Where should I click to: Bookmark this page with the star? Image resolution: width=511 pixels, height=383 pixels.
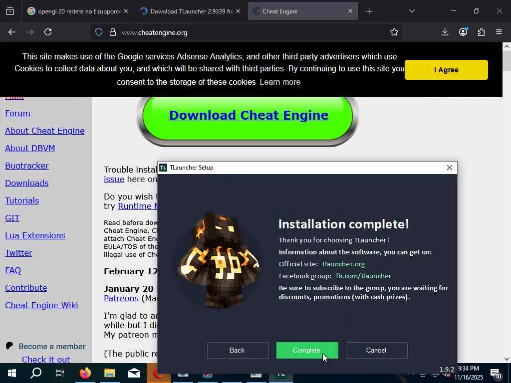click(x=394, y=32)
